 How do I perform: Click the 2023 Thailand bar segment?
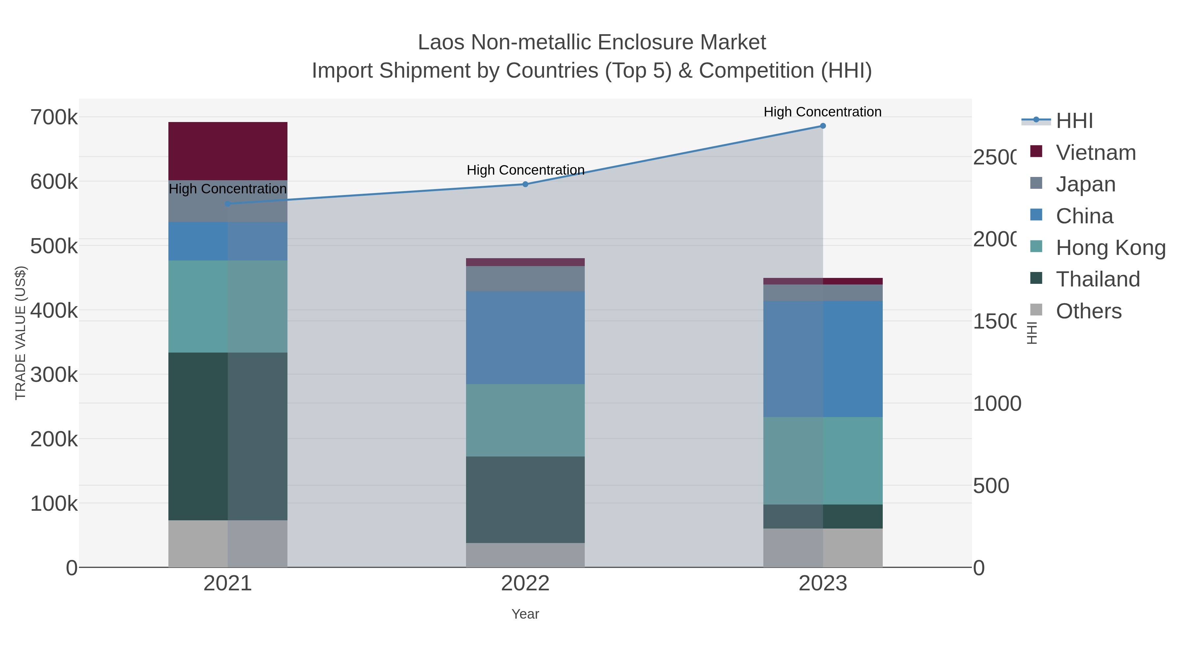[x=823, y=517]
